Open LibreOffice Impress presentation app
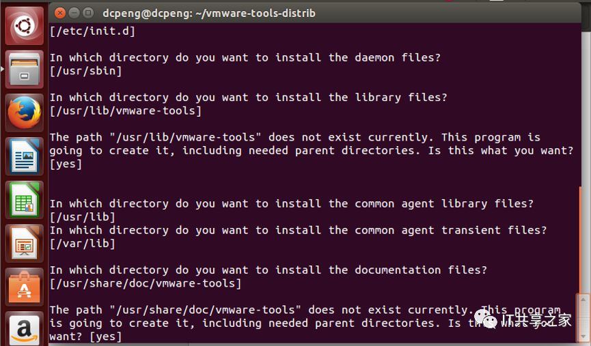The image size is (591, 346). [x=24, y=243]
